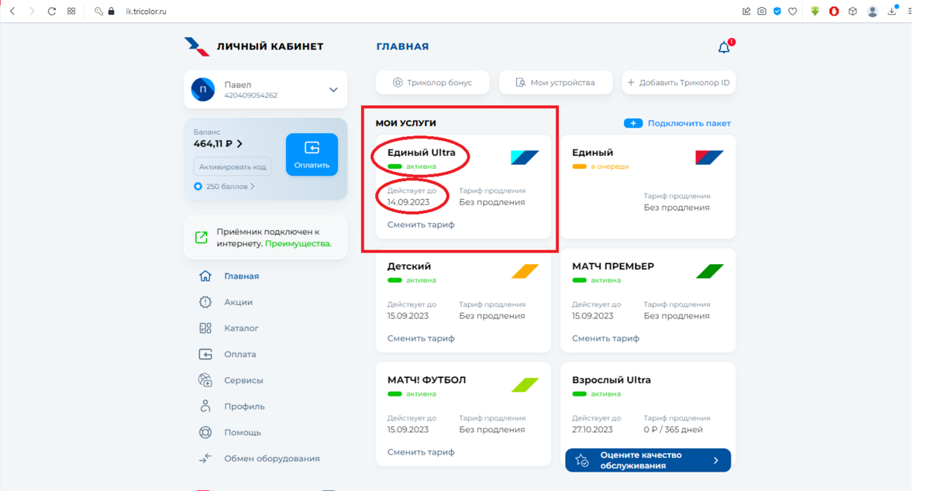This screenshot has height=491, width=930.
Task: Open notifications bell icon
Action: (x=724, y=47)
